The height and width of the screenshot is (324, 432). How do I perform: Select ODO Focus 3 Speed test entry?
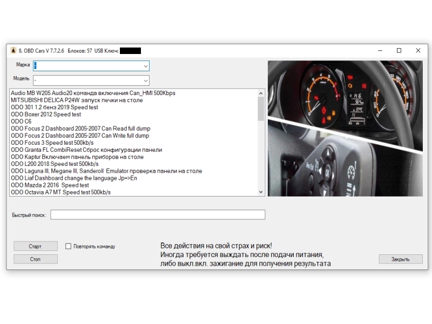(x=52, y=143)
